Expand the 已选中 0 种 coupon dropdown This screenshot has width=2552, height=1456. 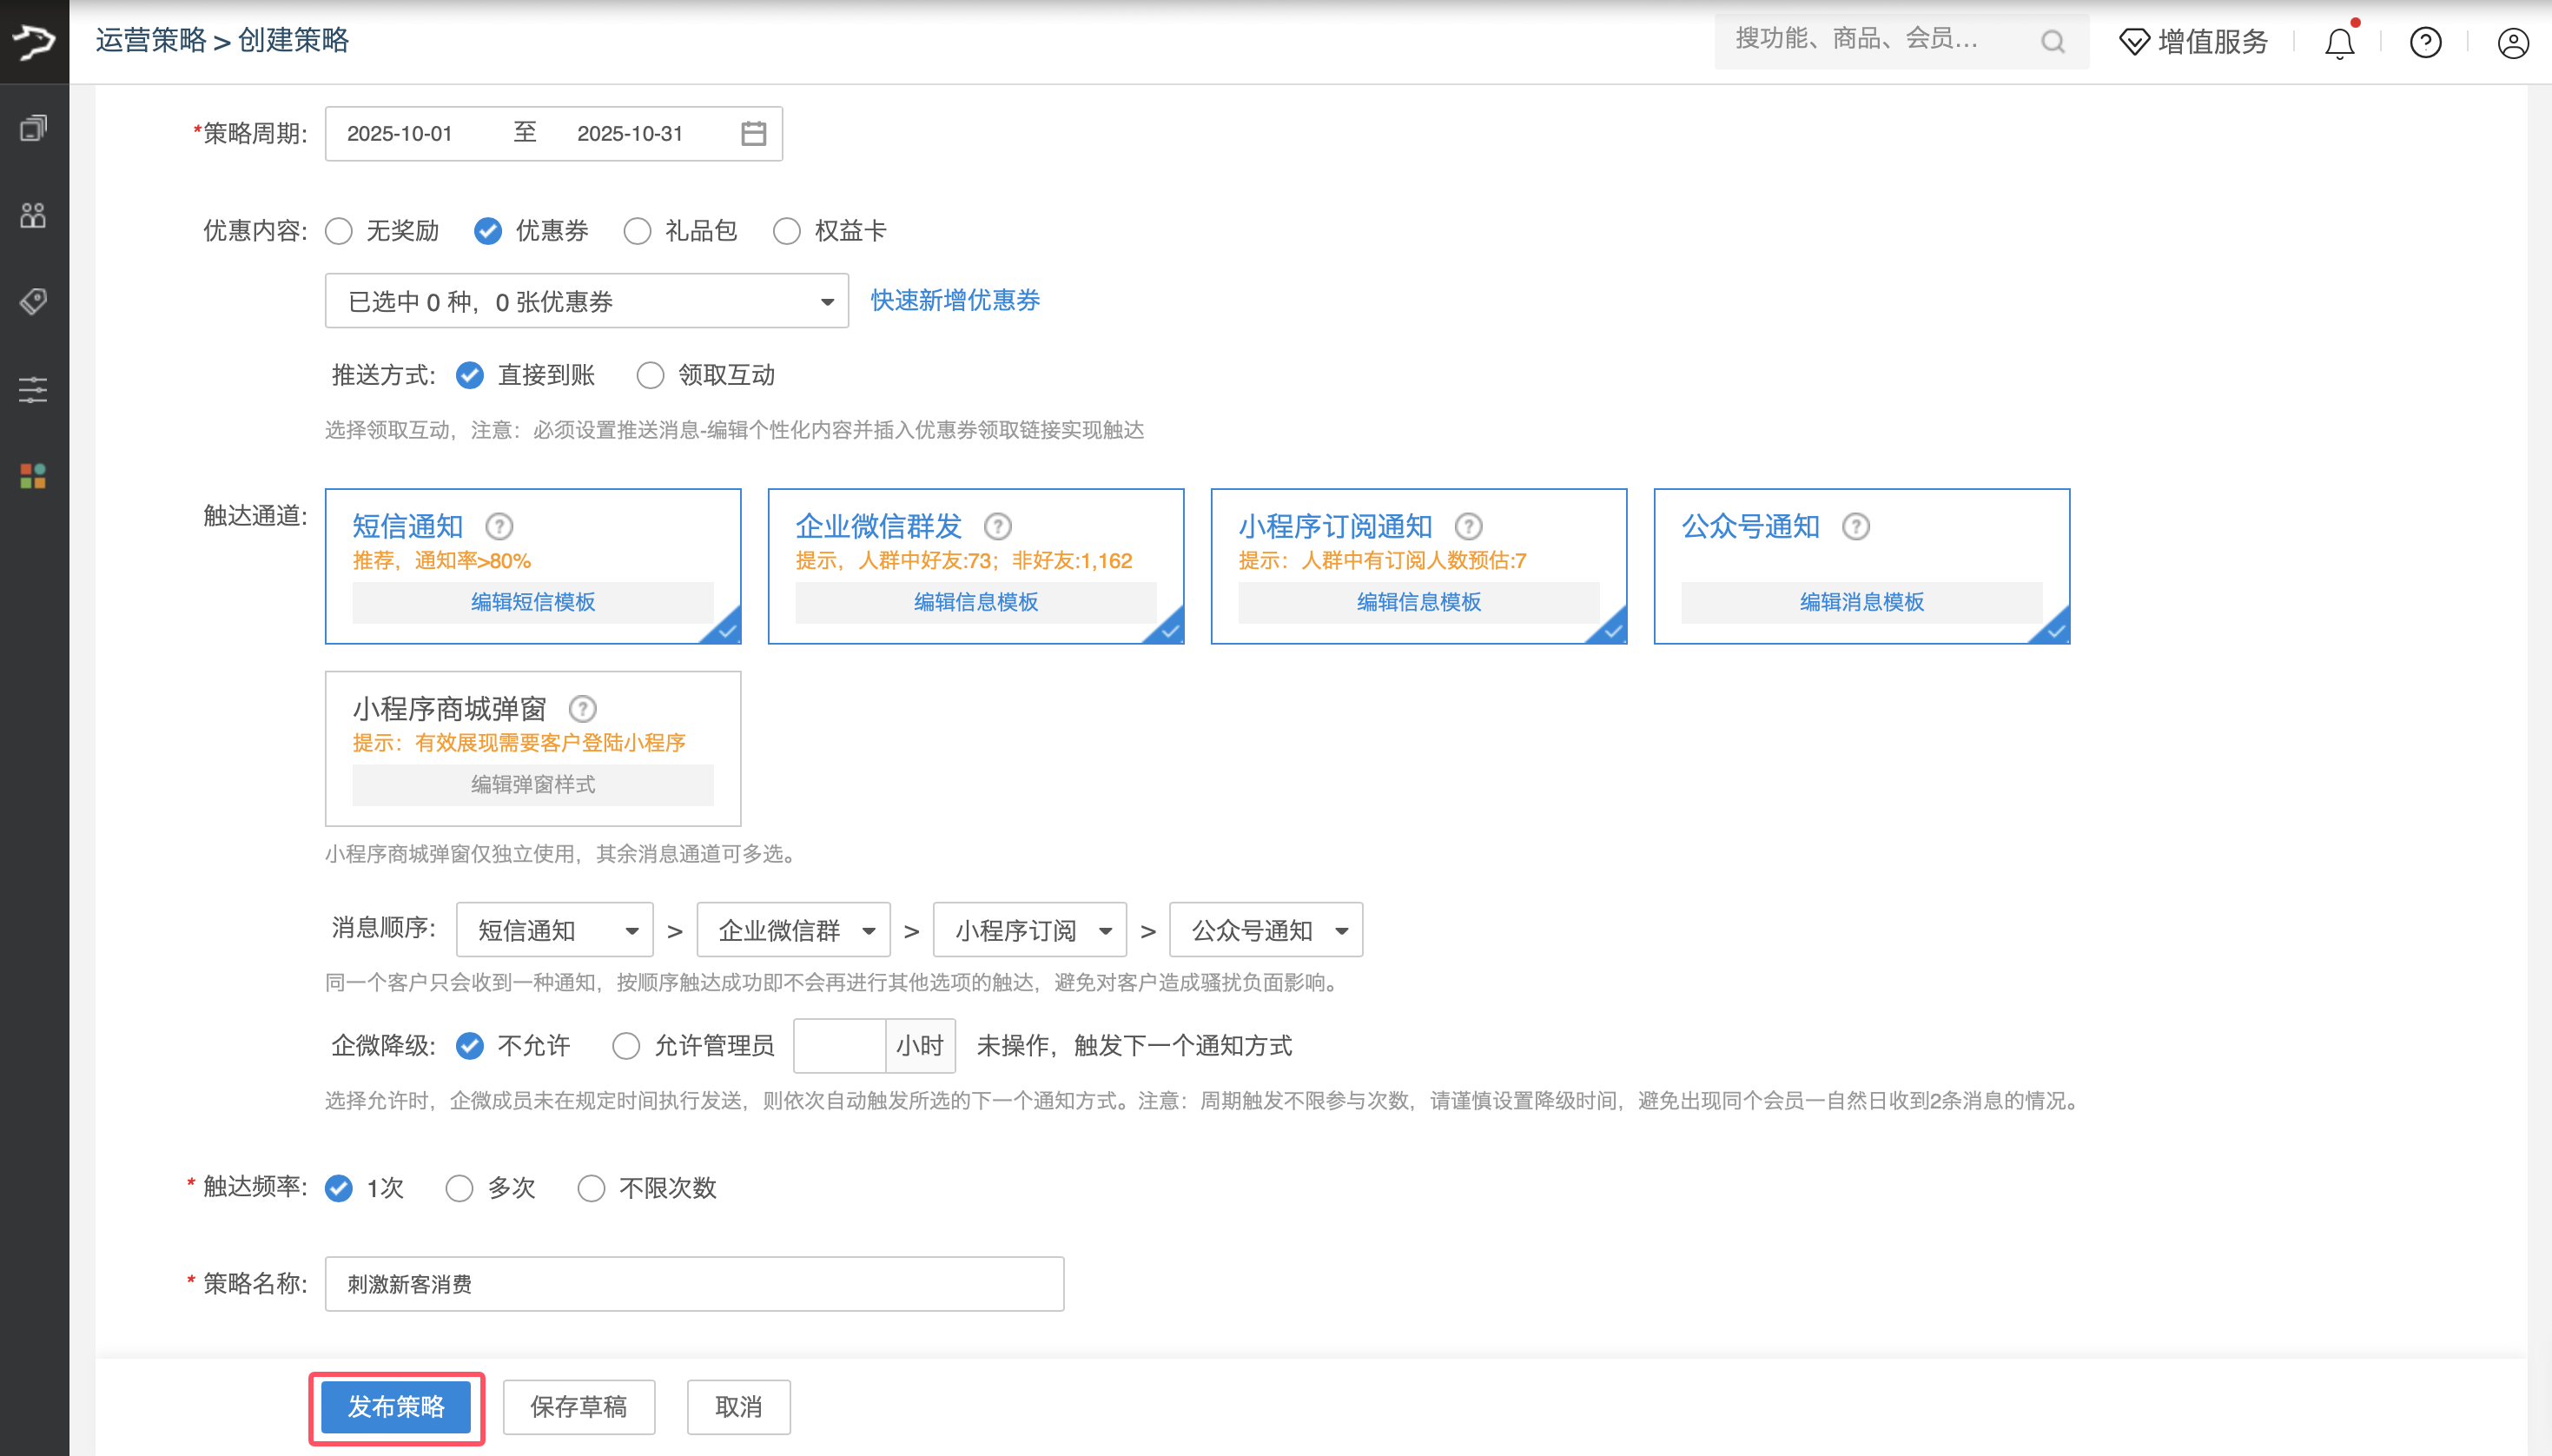[x=587, y=301]
